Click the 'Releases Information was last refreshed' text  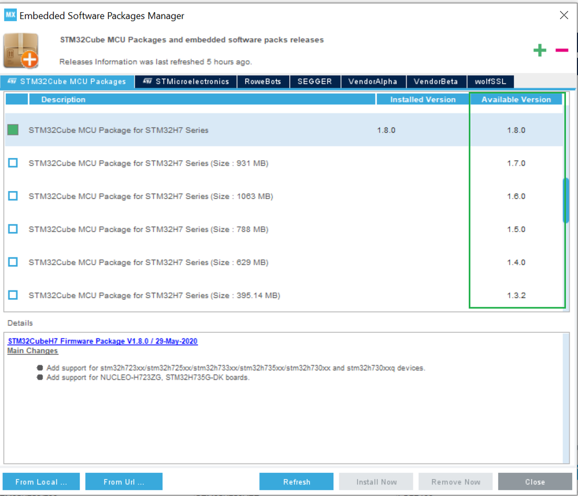pyautogui.click(x=156, y=62)
